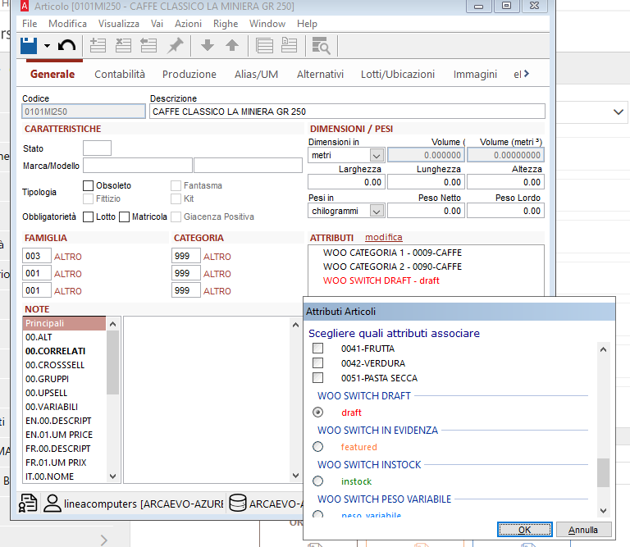Click the add row toolbar icon
The height and width of the screenshot is (547, 630).
tap(98, 46)
